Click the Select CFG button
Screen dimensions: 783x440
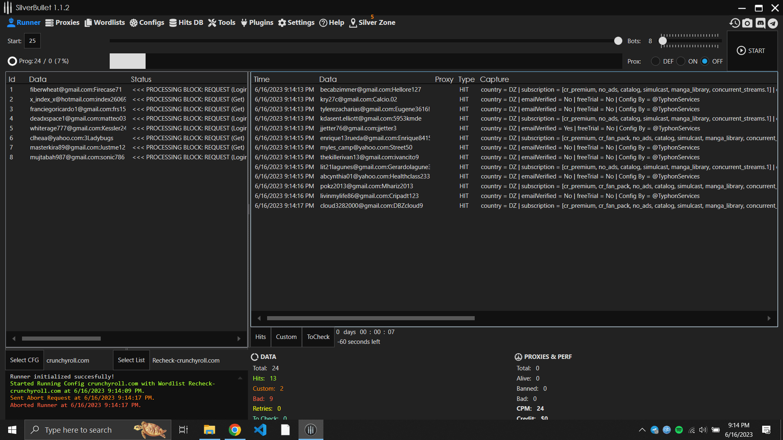click(24, 360)
